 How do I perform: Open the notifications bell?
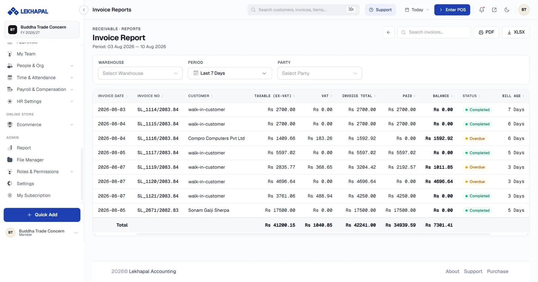(482, 10)
